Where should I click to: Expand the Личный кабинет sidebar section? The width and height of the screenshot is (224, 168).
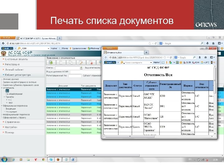(14, 70)
